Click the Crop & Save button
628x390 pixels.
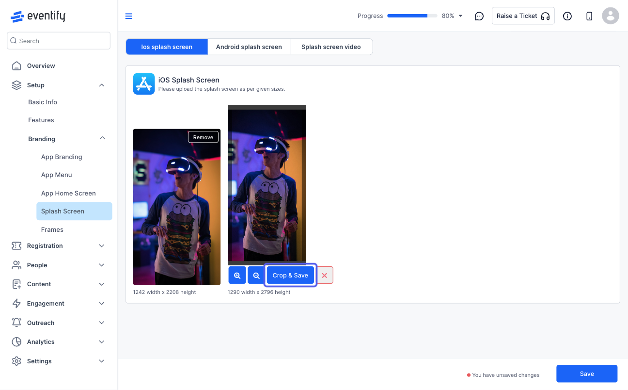click(290, 276)
